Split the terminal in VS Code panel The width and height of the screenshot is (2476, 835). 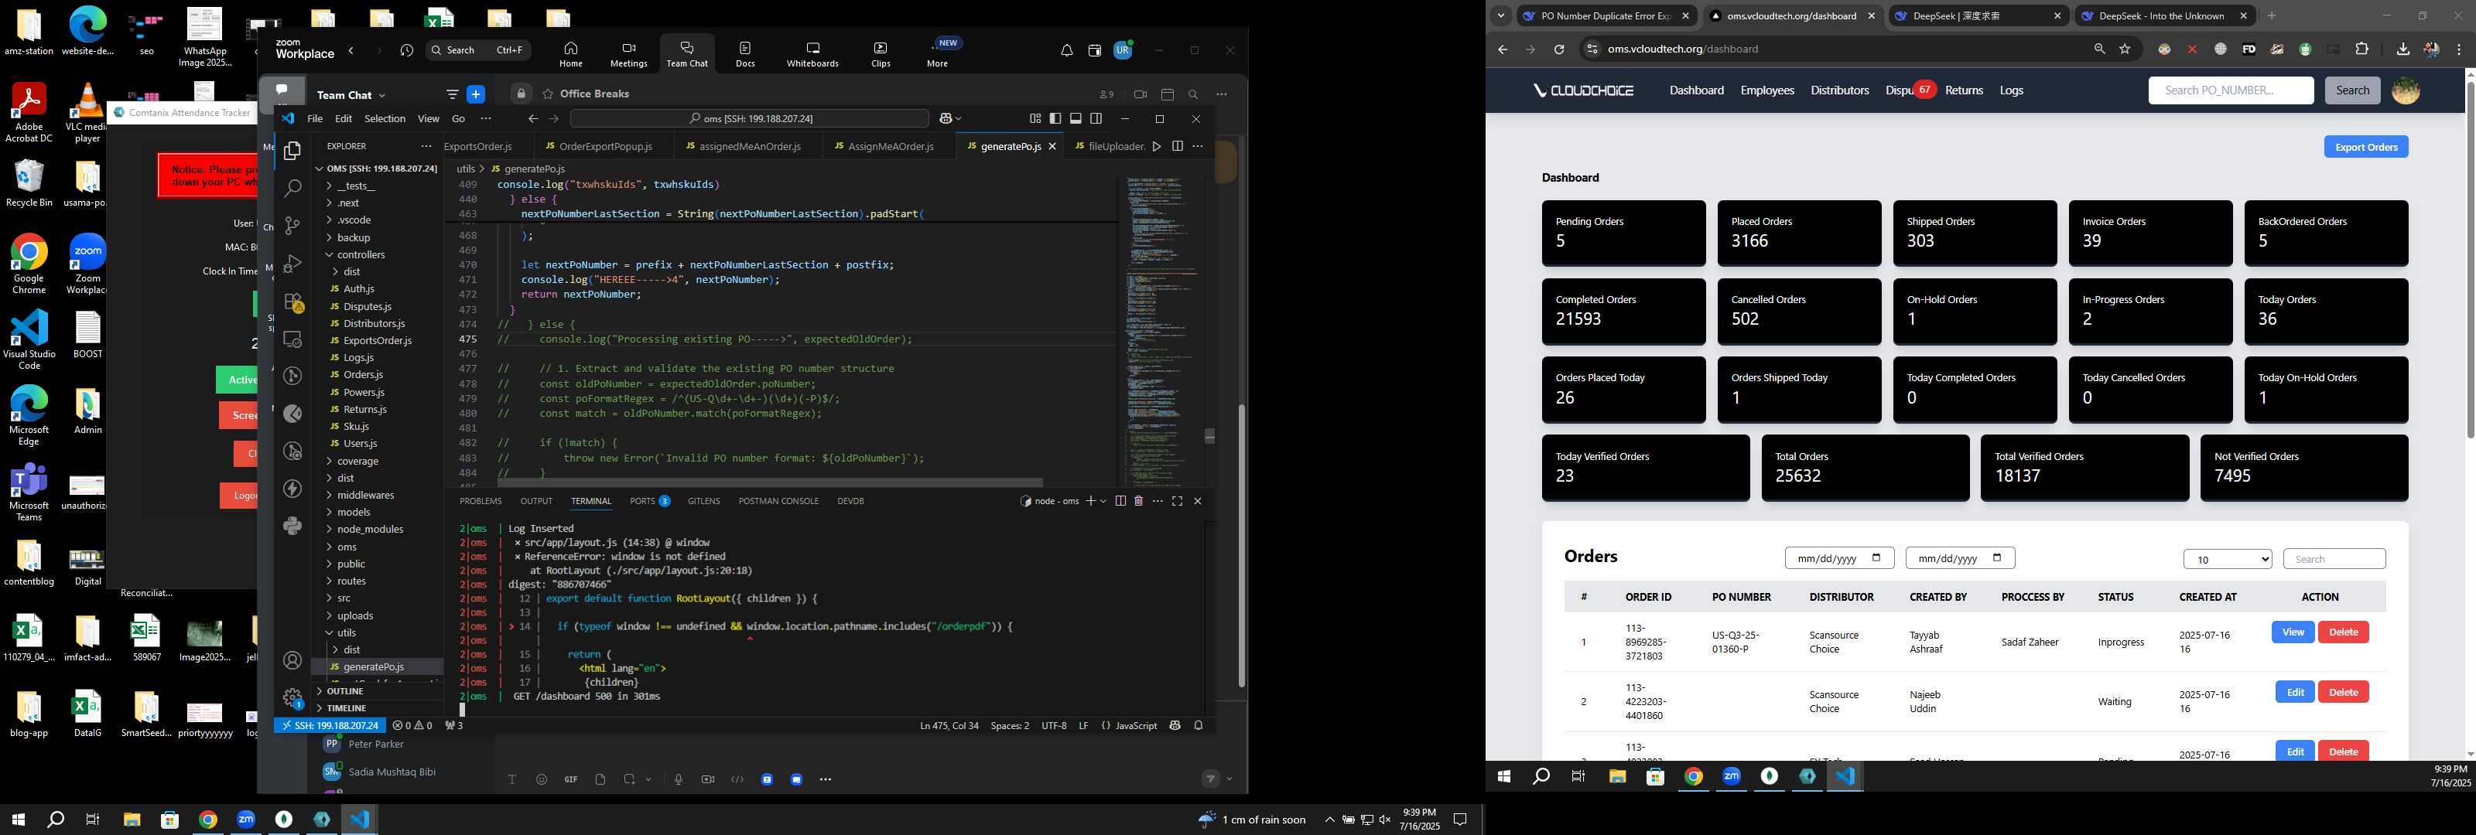pos(1120,502)
